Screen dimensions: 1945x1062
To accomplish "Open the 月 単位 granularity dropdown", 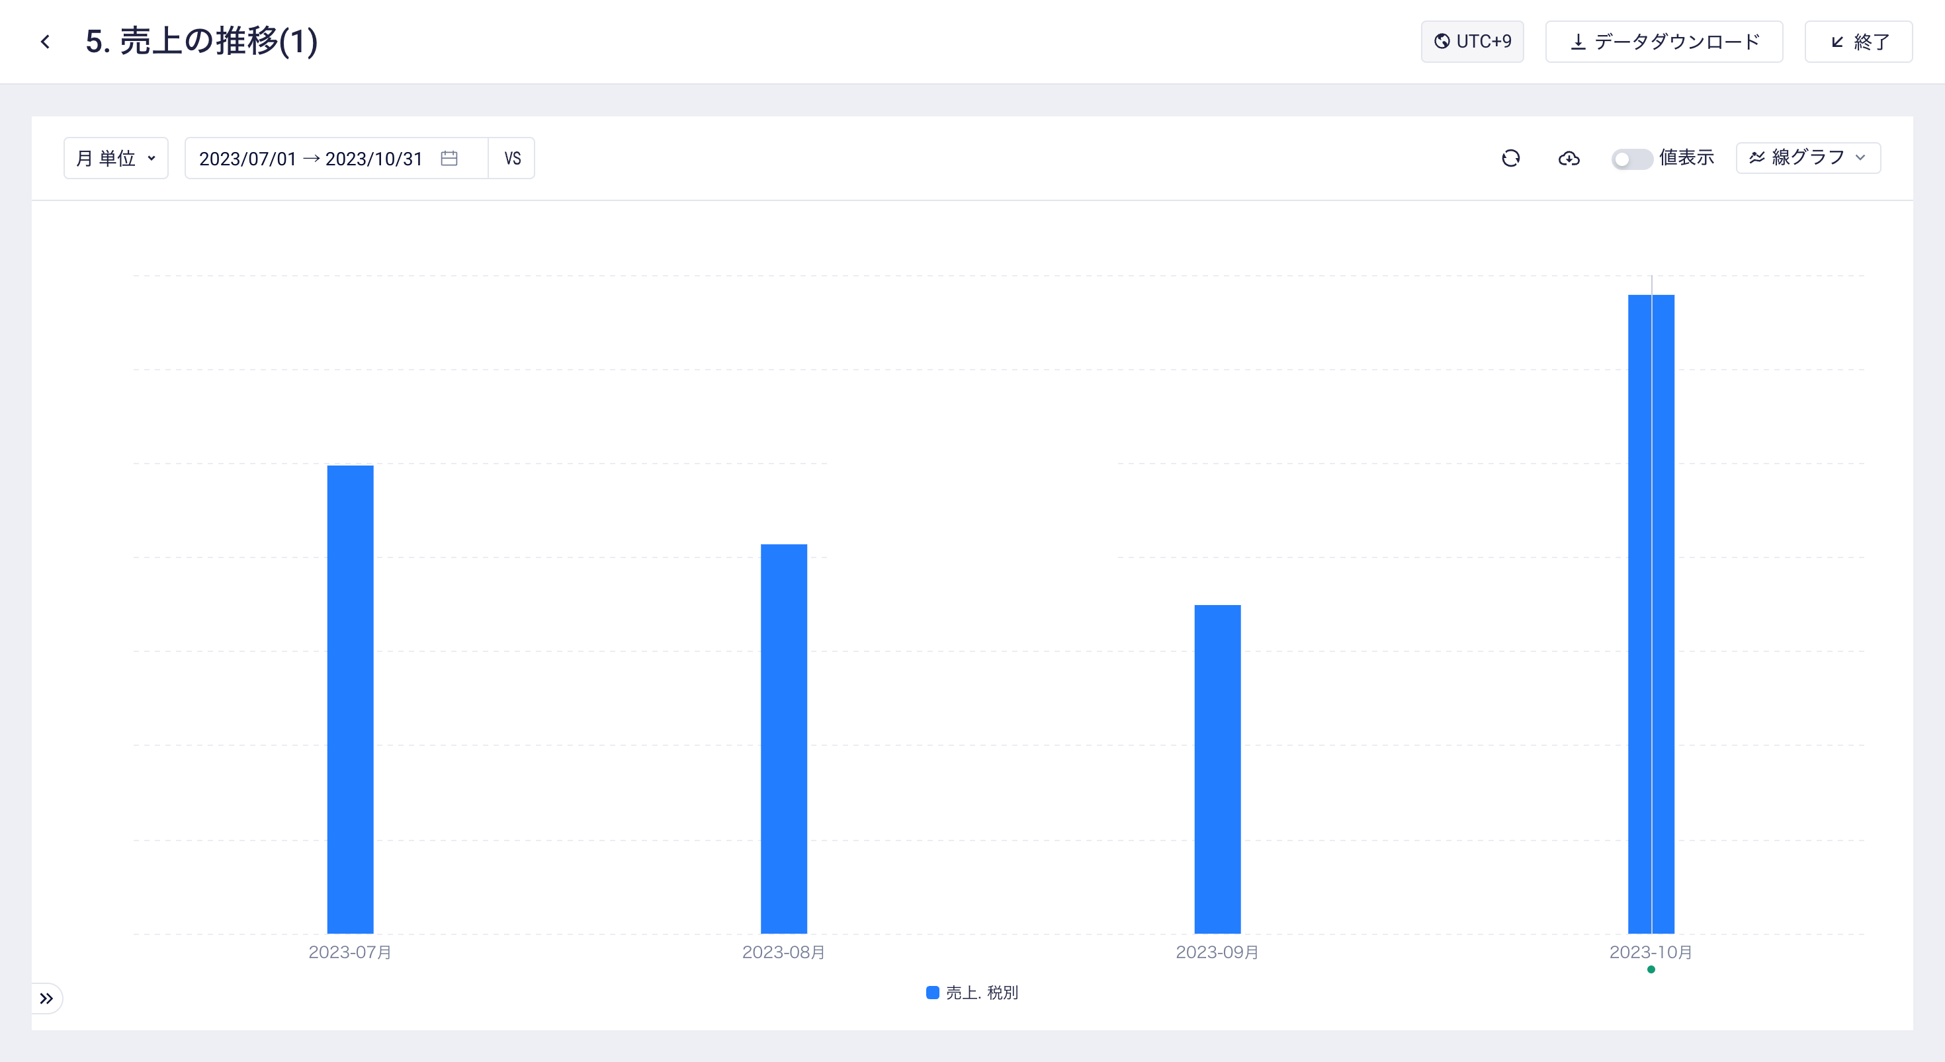I will (x=116, y=158).
